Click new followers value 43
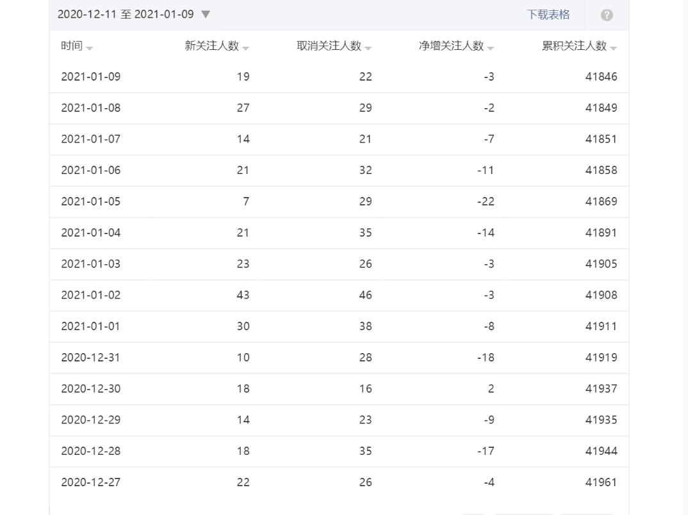 coord(243,295)
